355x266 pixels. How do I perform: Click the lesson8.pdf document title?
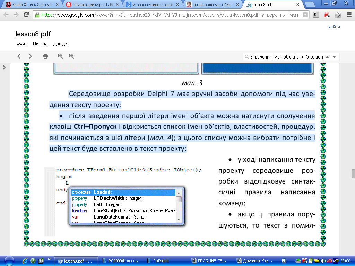pyautogui.click(x=33, y=34)
